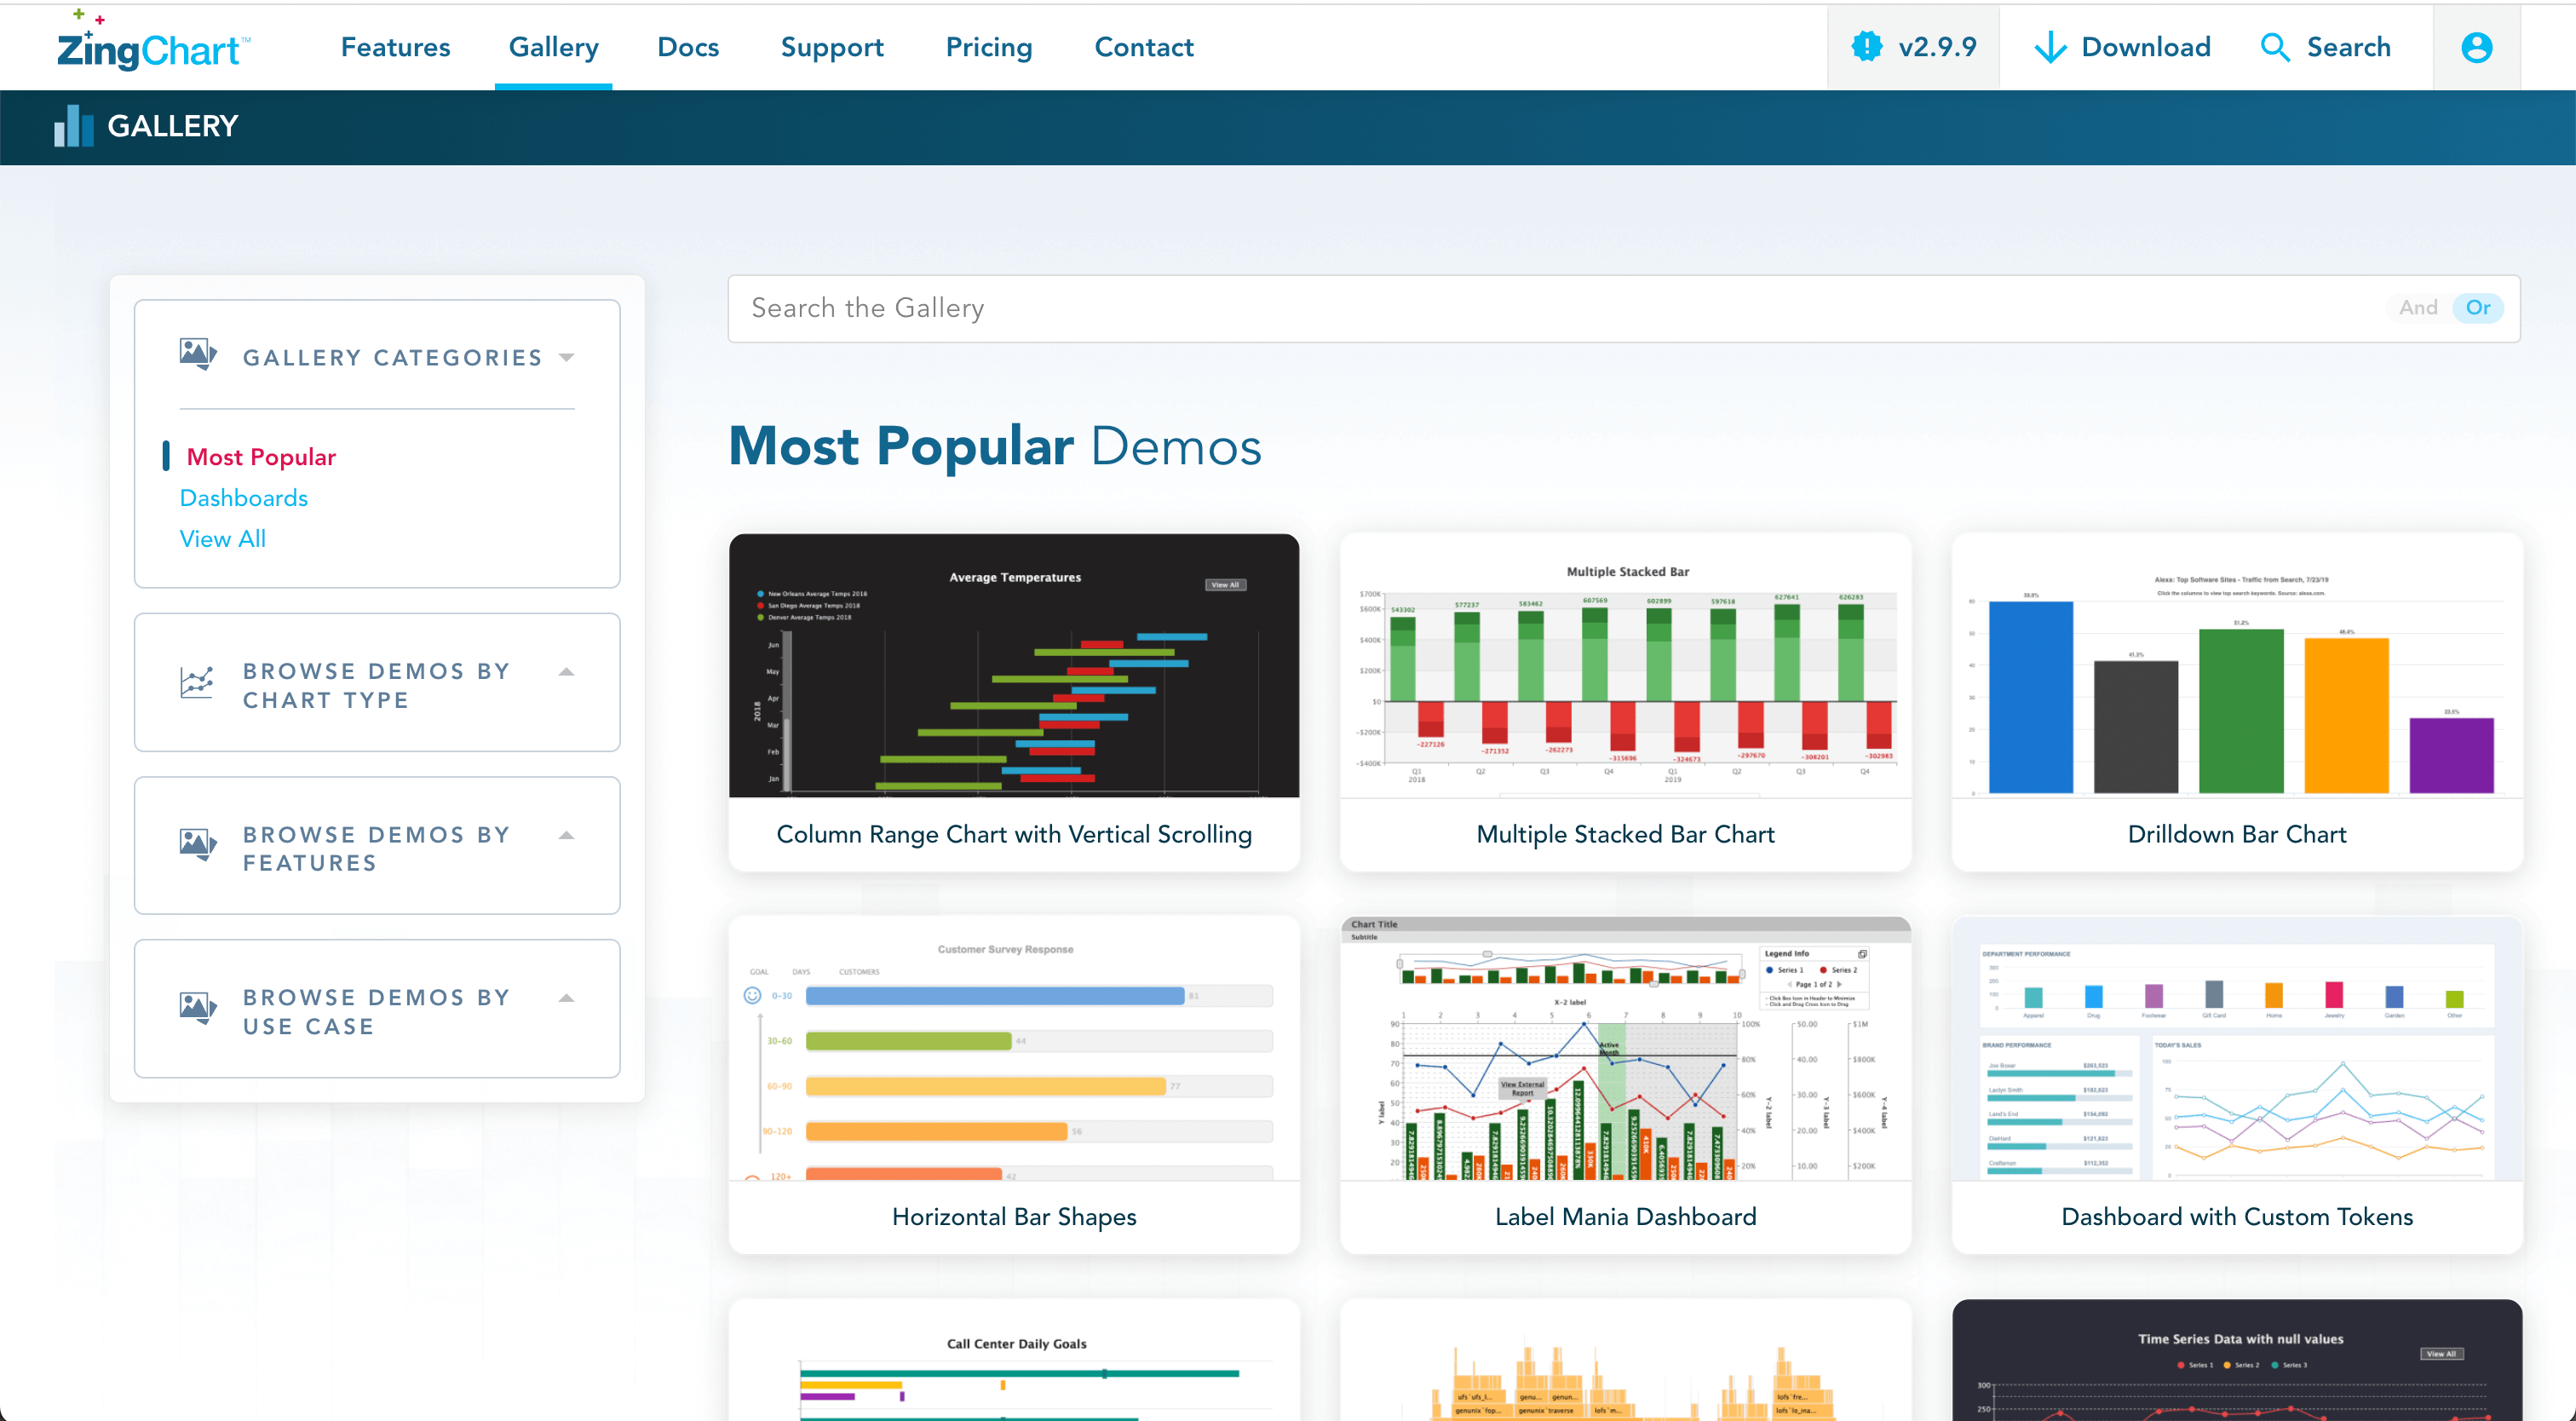This screenshot has width=2576, height=1421.
Task: Open the Contact page link
Action: click(1144, 47)
